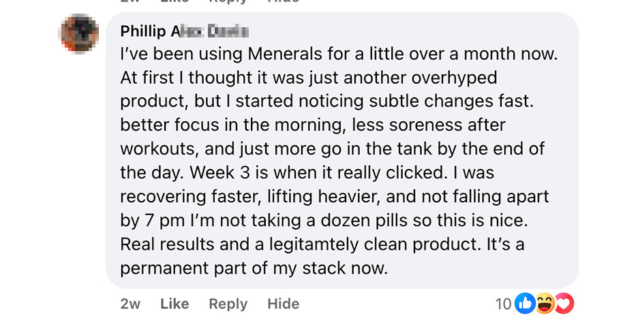Click the red heart Love reaction icon
The width and height of the screenshot is (638, 320).
click(564, 304)
